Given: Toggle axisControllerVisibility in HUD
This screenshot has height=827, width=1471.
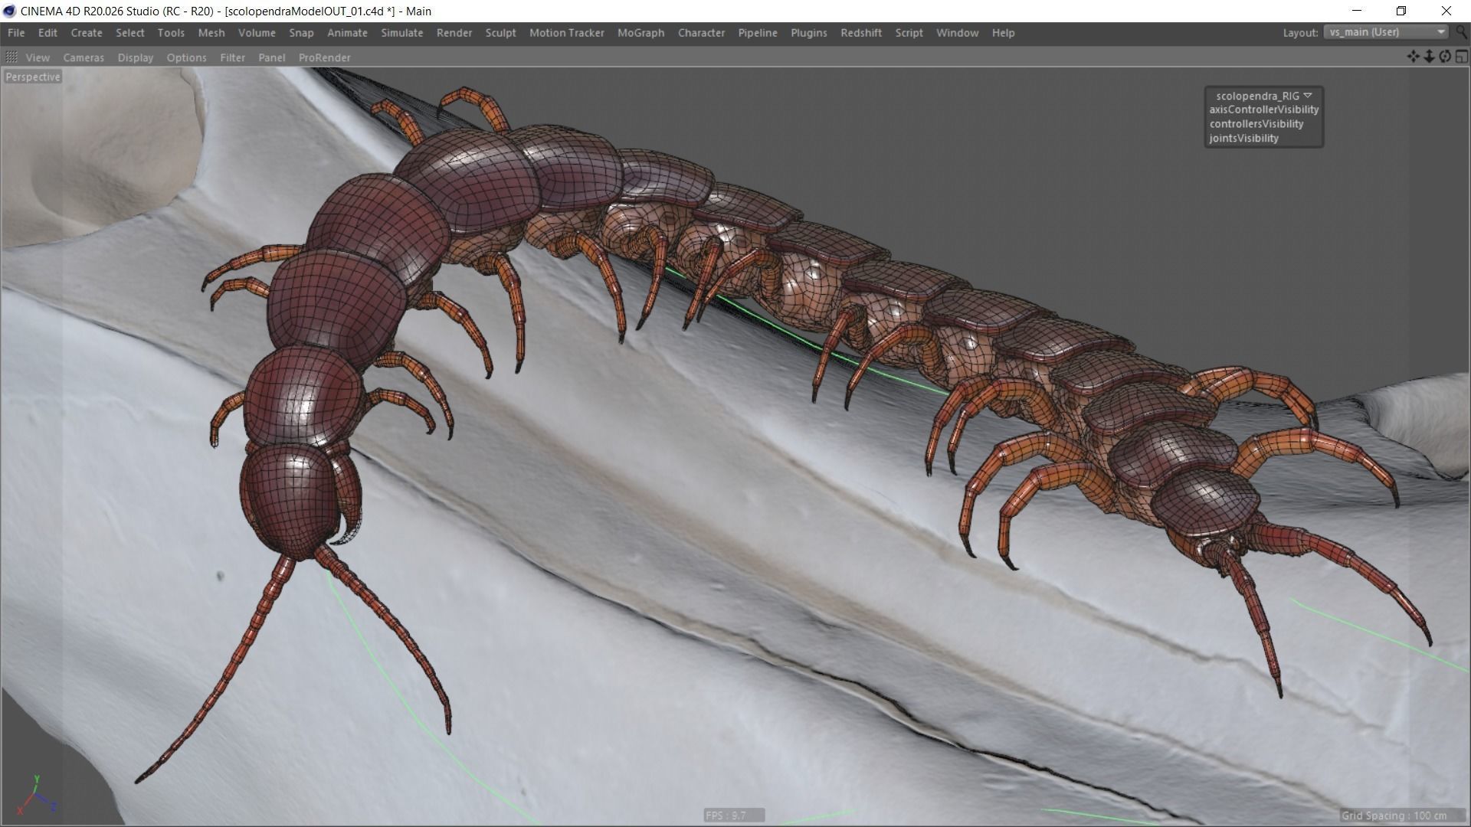Looking at the screenshot, I should (1264, 110).
